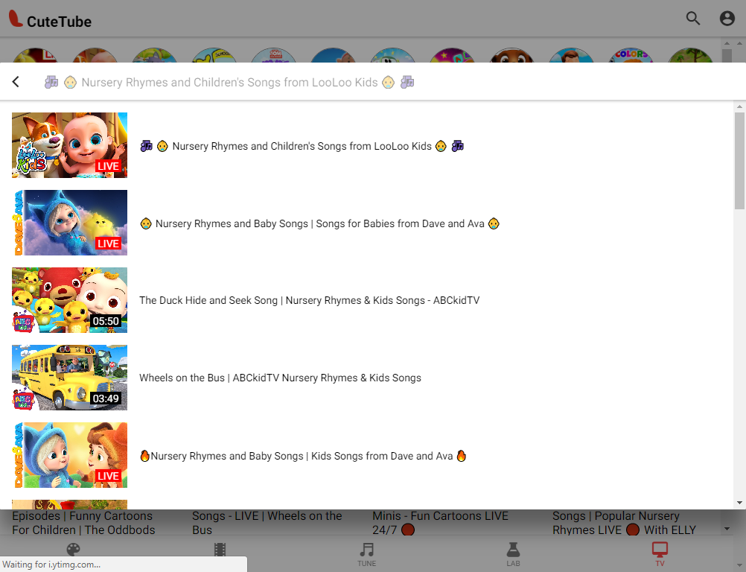Click playlist panel scroll up arrow

pos(739,106)
